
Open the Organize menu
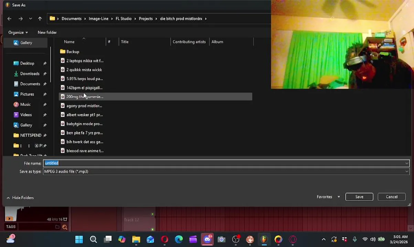18,32
